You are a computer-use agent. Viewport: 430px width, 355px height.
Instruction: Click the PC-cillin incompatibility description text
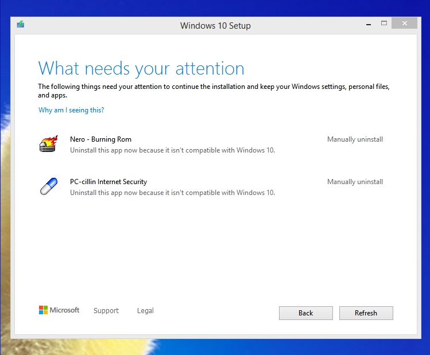click(x=172, y=193)
